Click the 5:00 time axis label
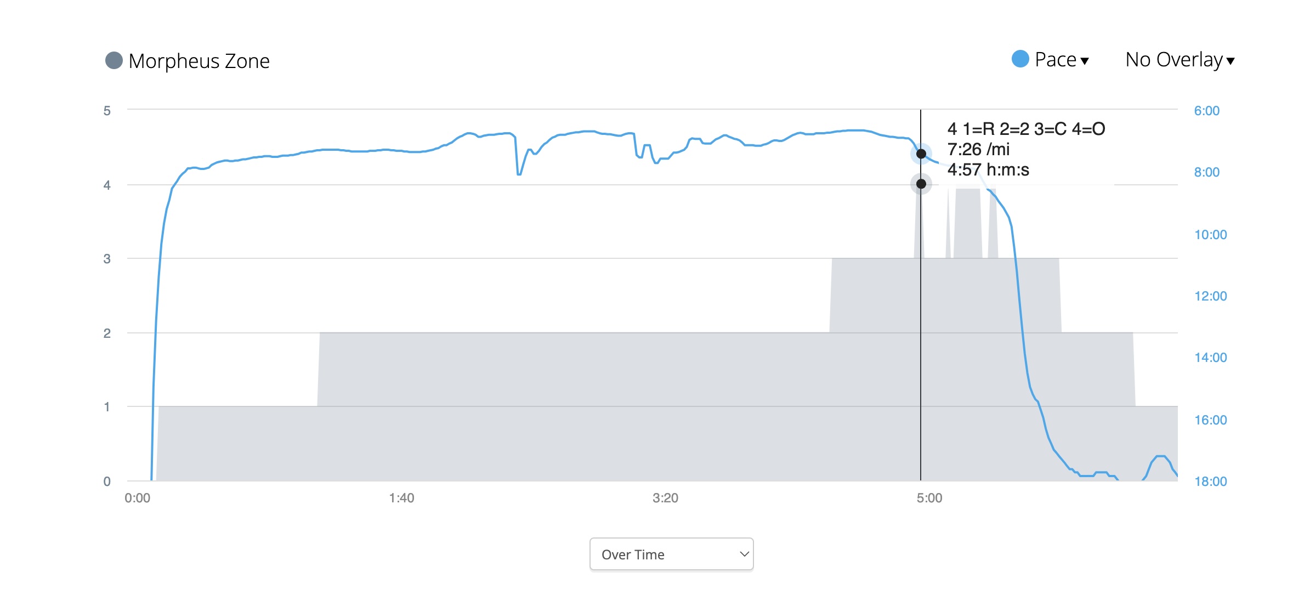The height and width of the screenshot is (589, 1304). click(x=929, y=498)
